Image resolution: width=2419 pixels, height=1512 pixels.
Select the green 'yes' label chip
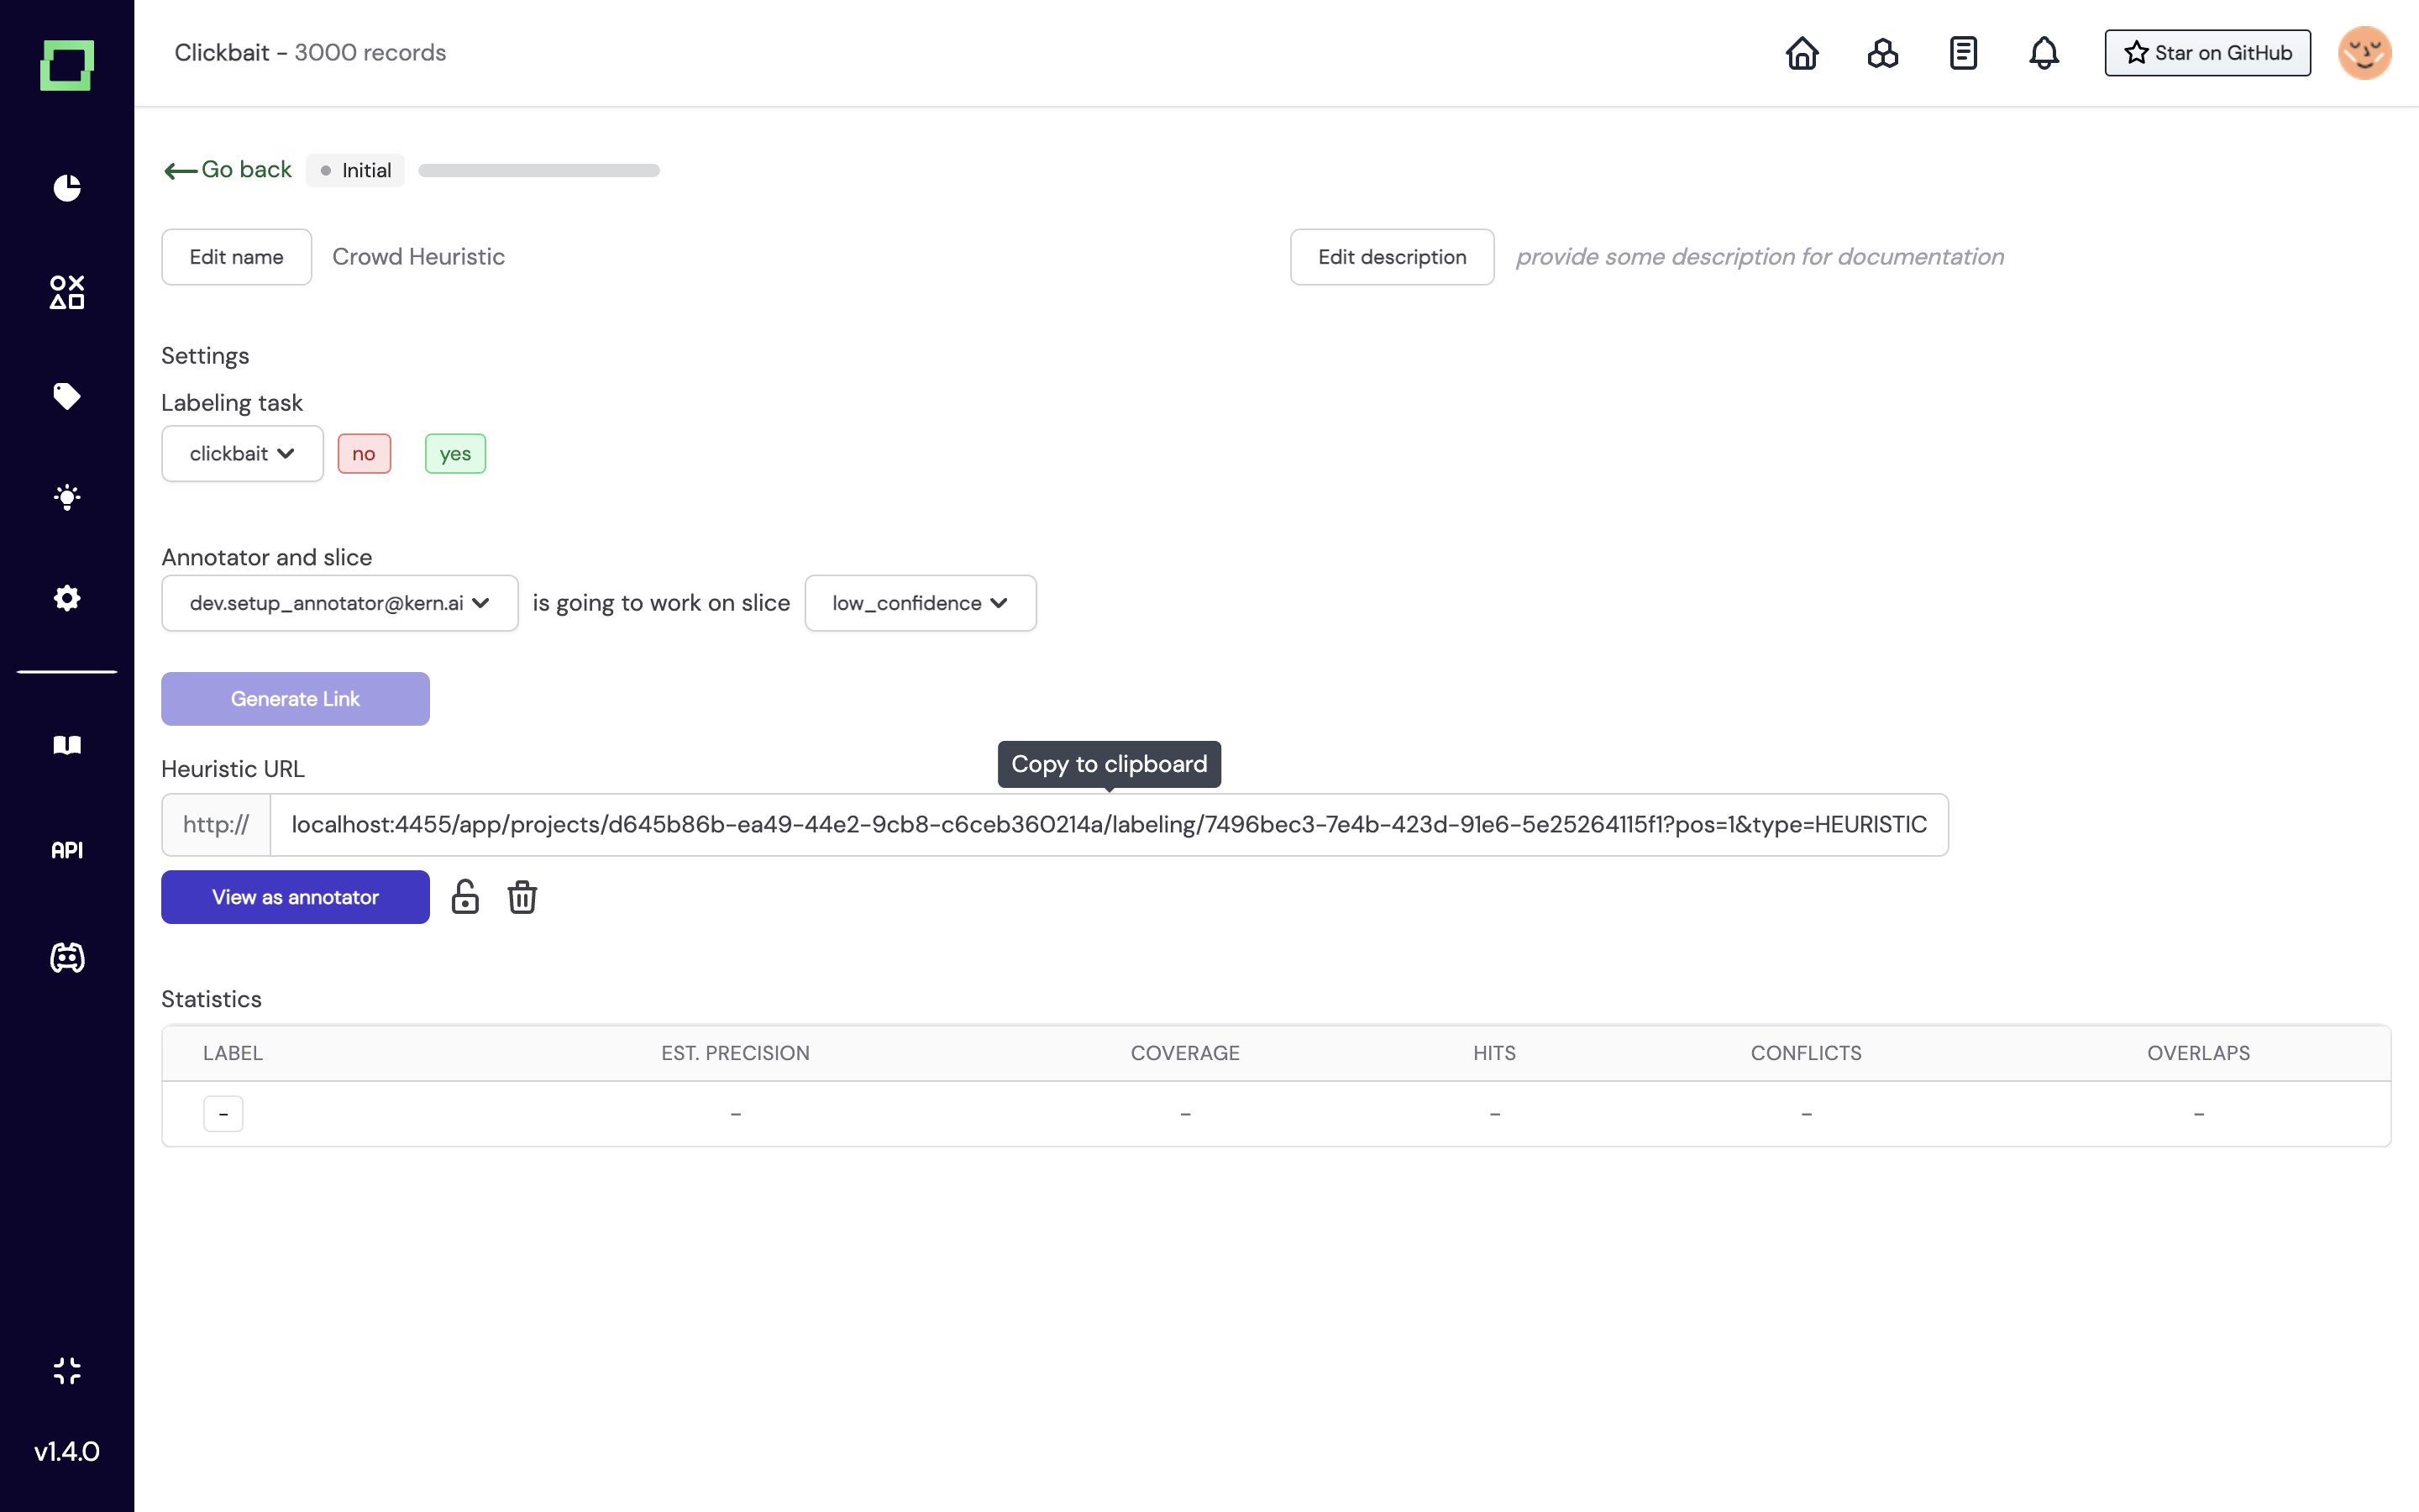pyautogui.click(x=454, y=454)
